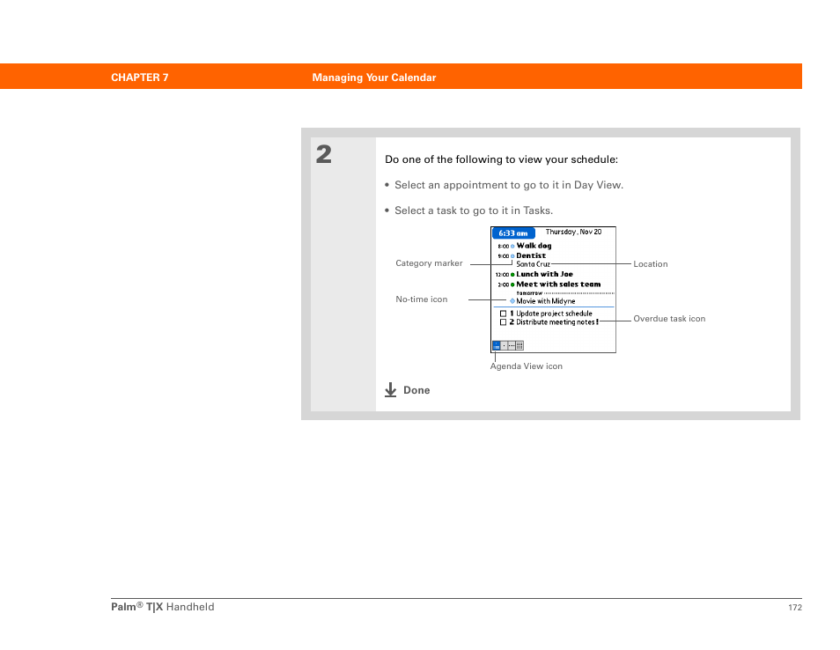Click 'Select a task' bullet text

pos(474,211)
